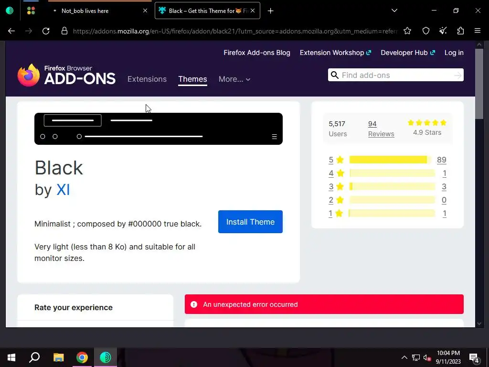The width and height of the screenshot is (489, 367).
Task: Filter reviews by 3 stars label
Action: 336,187
